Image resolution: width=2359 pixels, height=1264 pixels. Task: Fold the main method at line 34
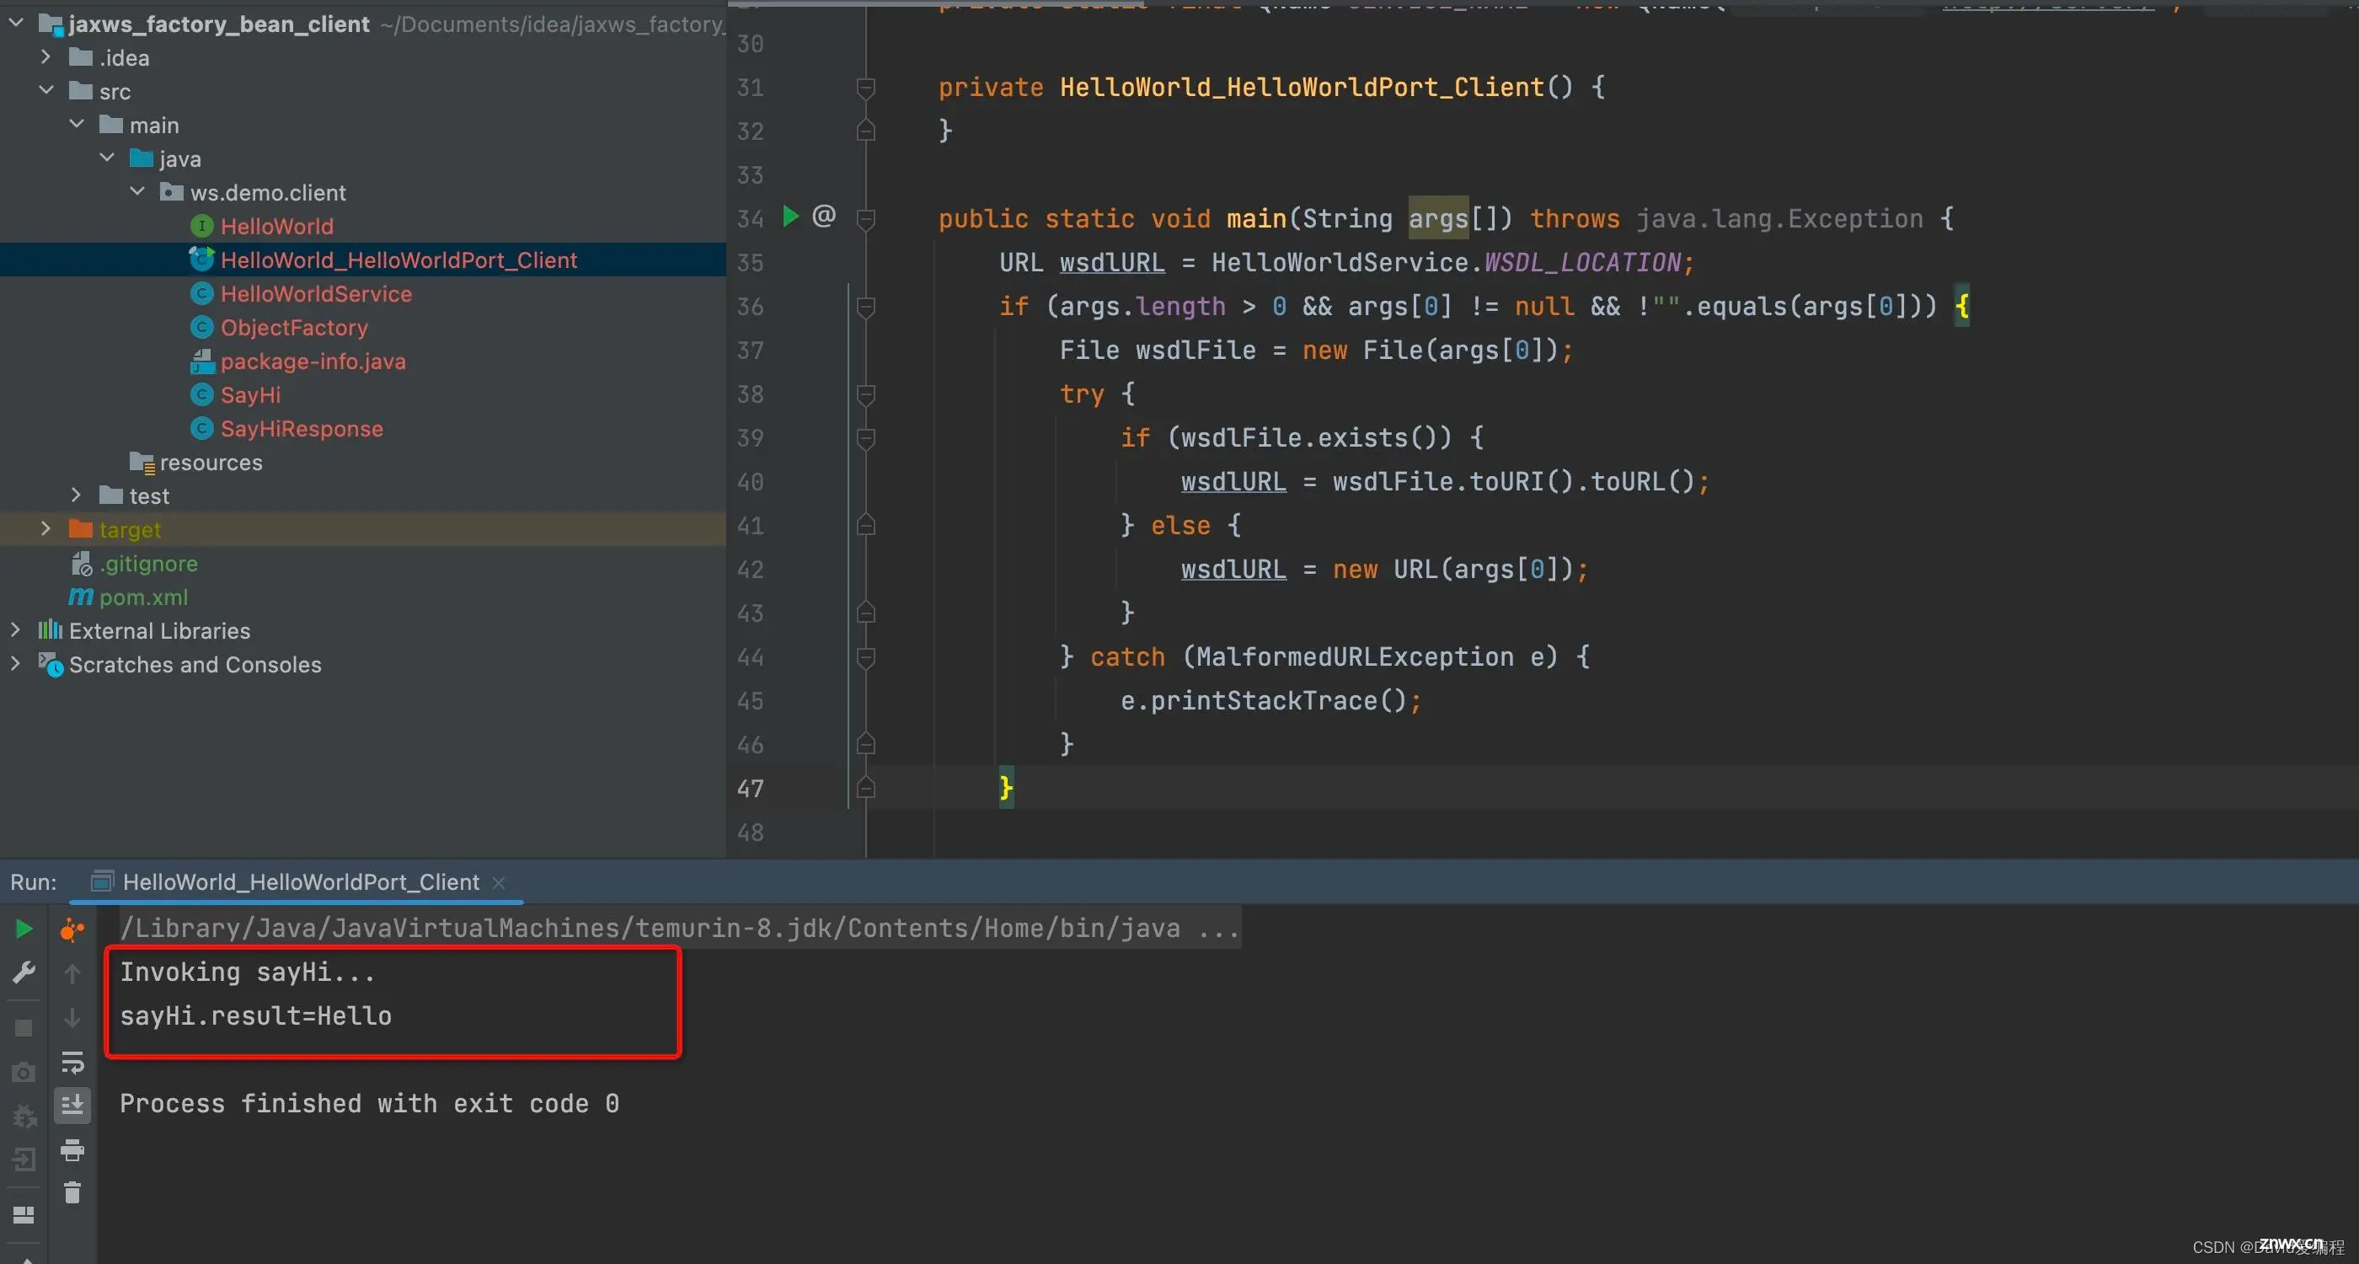pyautogui.click(x=865, y=218)
